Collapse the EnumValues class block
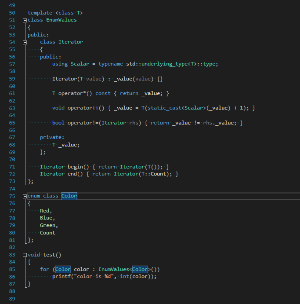The image size is (300, 304). (25, 20)
